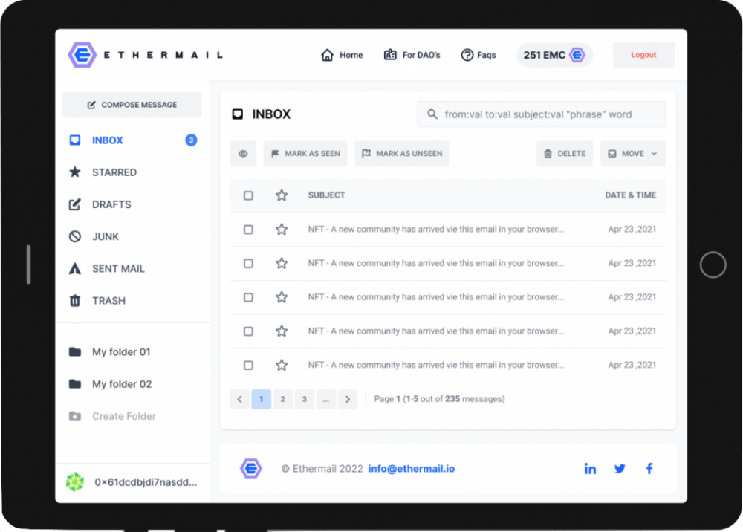This screenshot has width=743, height=532.
Task: Star the second email
Action: coord(282,263)
